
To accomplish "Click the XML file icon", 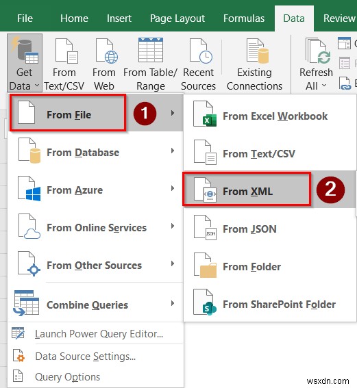I will click(205, 190).
